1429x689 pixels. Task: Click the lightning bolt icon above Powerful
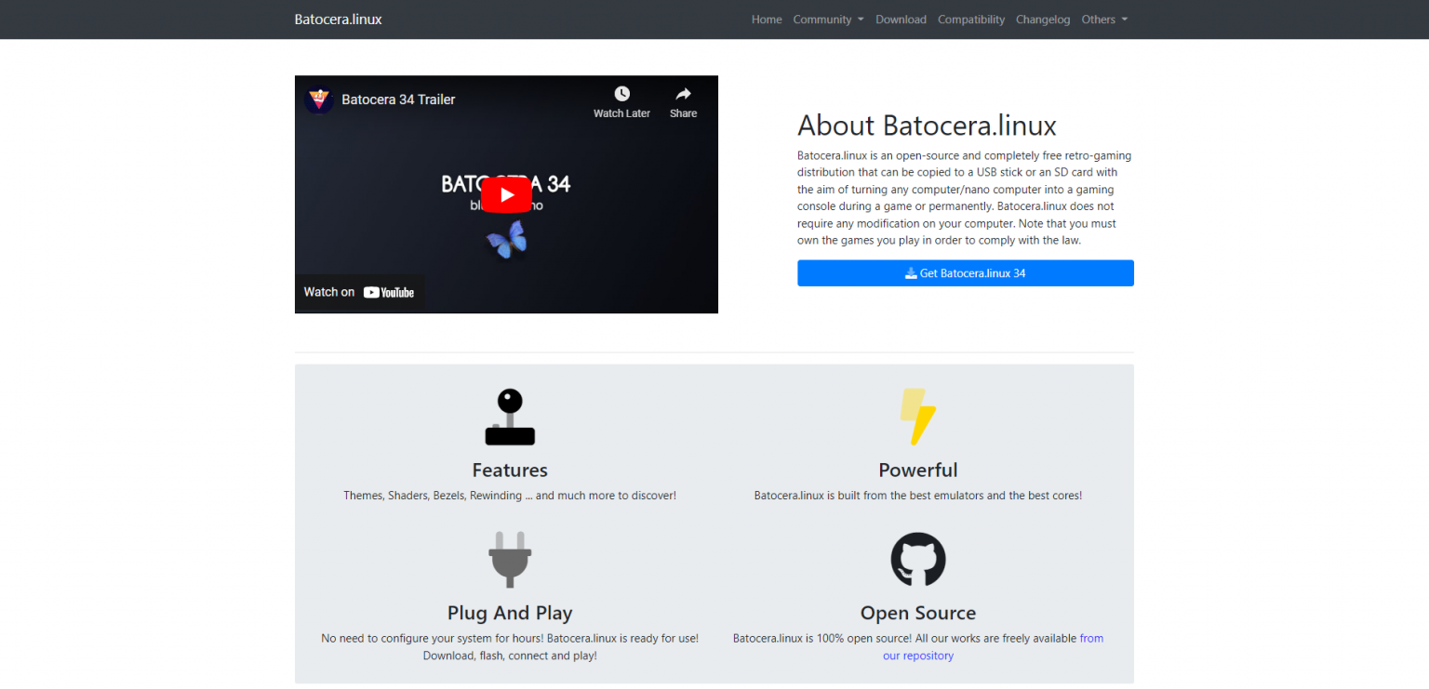tap(917, 416)
